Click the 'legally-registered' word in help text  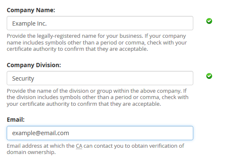59,36
